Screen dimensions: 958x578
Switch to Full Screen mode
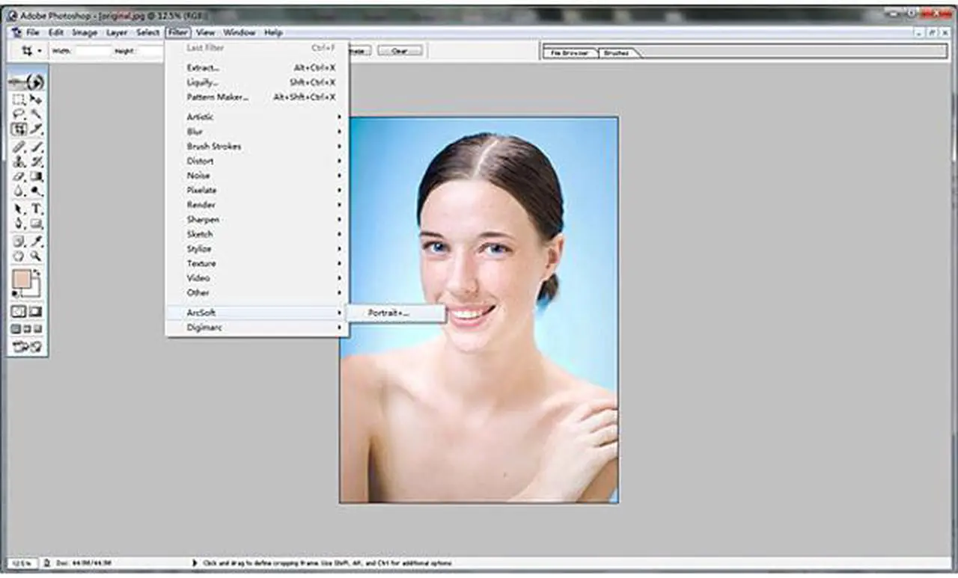pos(38,329)
